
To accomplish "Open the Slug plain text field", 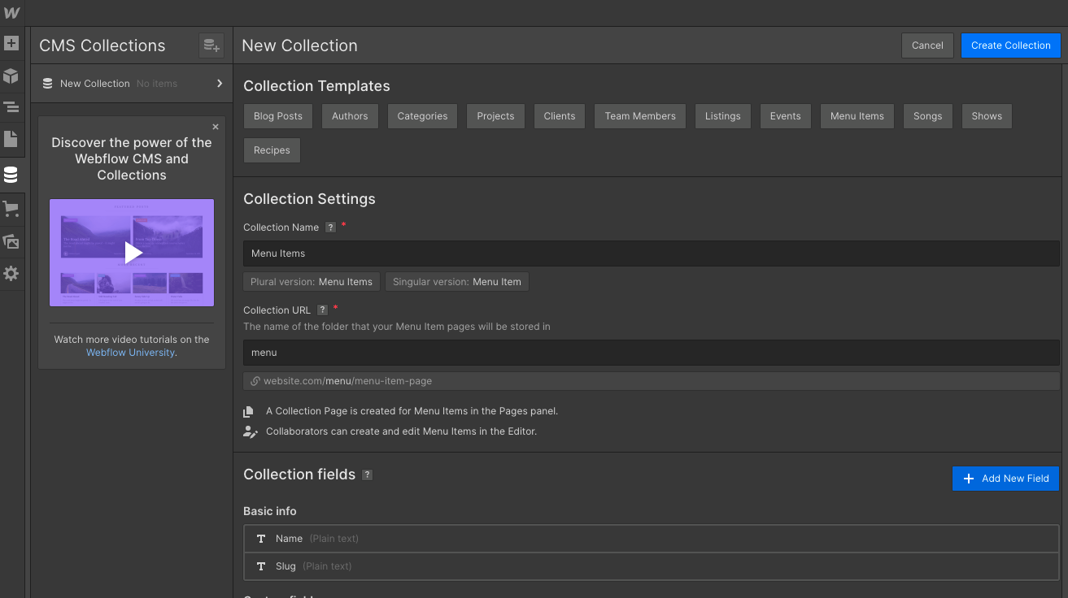I will pyautogui.click(x=651, y=566).
